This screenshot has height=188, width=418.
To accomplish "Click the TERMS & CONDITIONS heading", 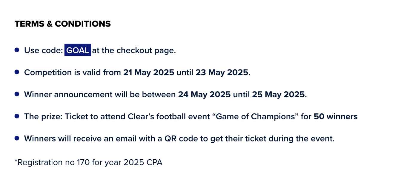I will [63, 24].
